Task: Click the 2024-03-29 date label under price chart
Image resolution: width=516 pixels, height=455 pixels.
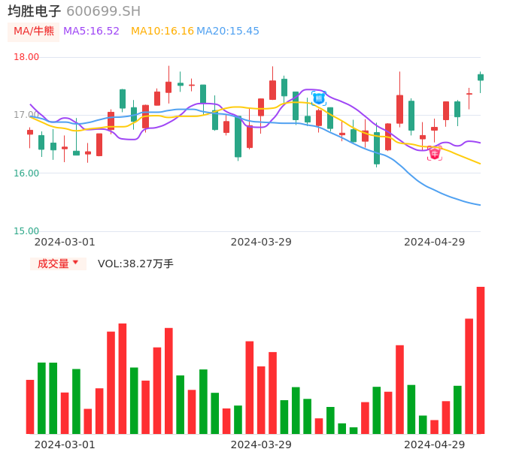Action: click(261, 242)
